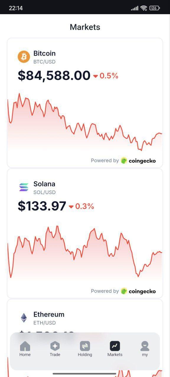
Task: Tap the coingecko logo under Bitcoin chart
Action: [x=138, y=161]
